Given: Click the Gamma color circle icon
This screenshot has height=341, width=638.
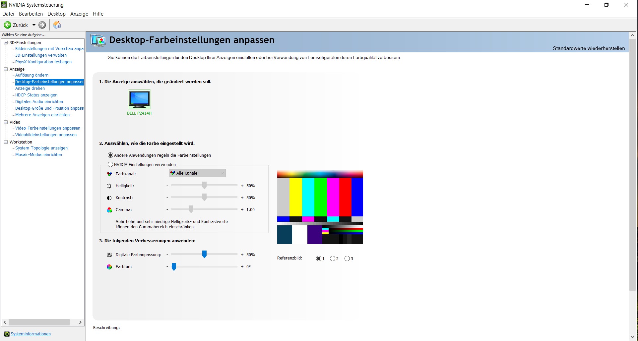Looking at the screenshot, I should (x=109, y=210).
